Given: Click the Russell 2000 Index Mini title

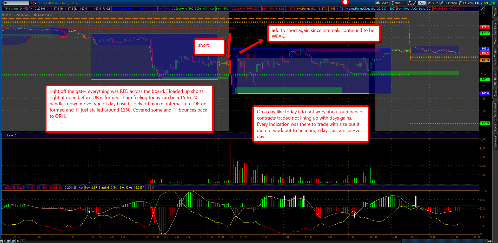Looking at the screenshot, I should [x=58, y=3].
